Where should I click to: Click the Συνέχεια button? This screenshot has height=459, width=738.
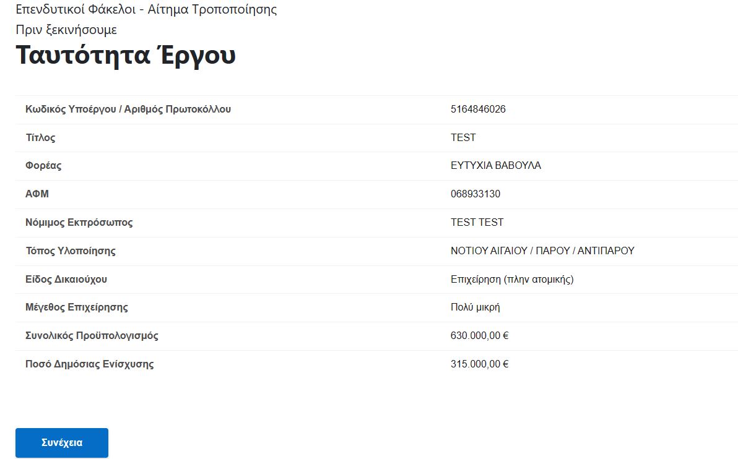62,442
